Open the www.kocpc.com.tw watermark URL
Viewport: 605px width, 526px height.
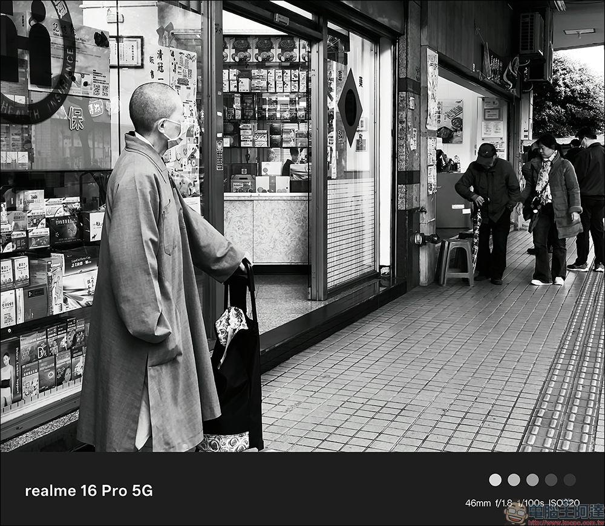(x=564, y=521)
